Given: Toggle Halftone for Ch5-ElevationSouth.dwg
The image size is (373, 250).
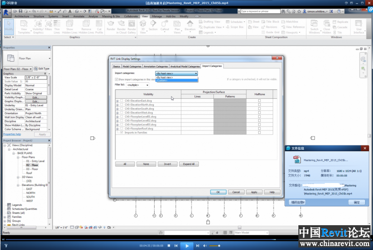Looking at the screenshot, I should (259, 109).
